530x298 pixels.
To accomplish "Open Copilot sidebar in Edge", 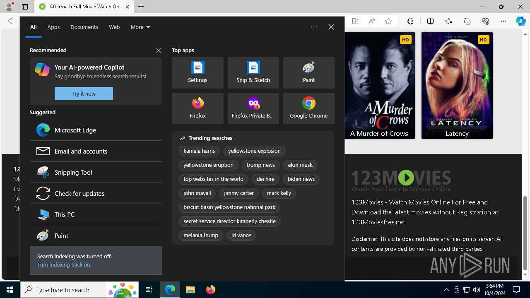I will [520, 21].
